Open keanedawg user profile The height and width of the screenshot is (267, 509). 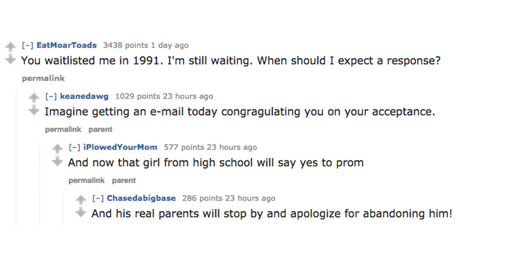point(84,96)
